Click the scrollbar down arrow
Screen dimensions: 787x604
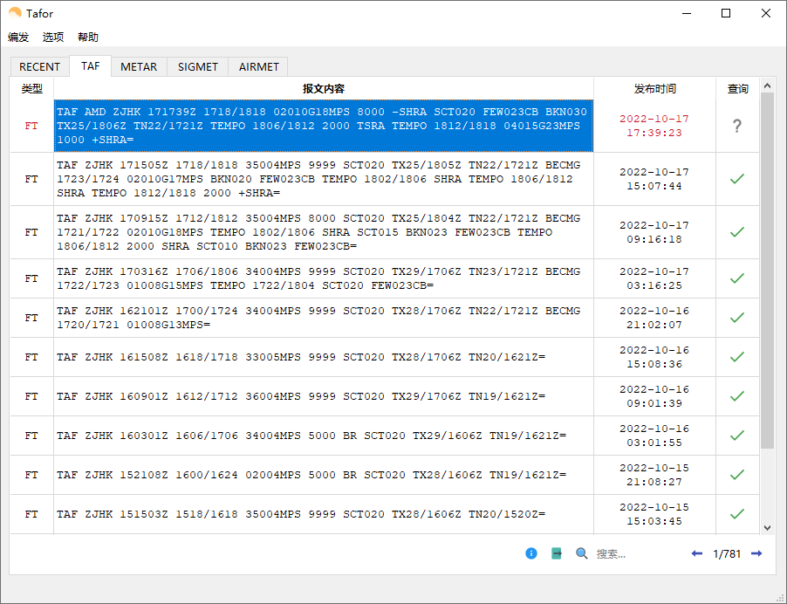767,527
